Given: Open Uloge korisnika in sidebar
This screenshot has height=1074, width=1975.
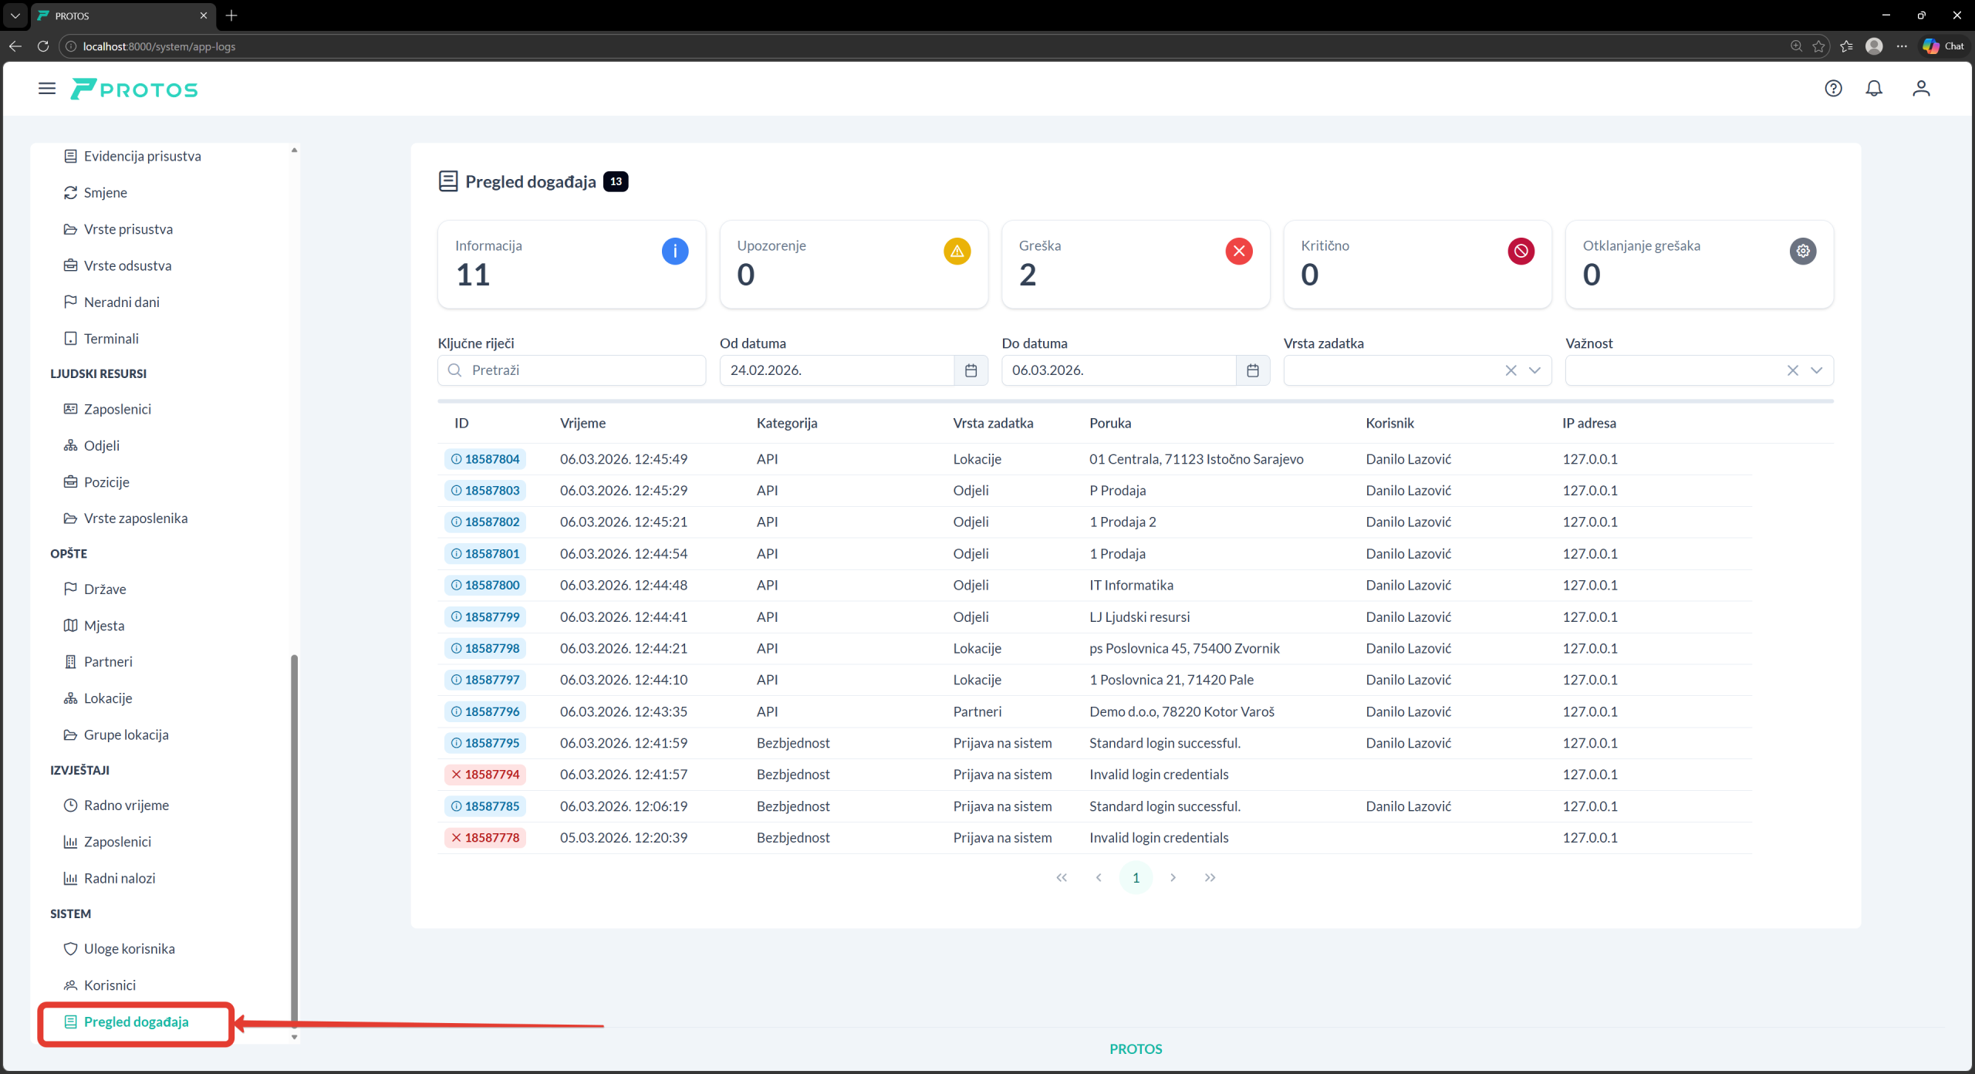Looking at the screenshot, I should (x=129, y=948).
